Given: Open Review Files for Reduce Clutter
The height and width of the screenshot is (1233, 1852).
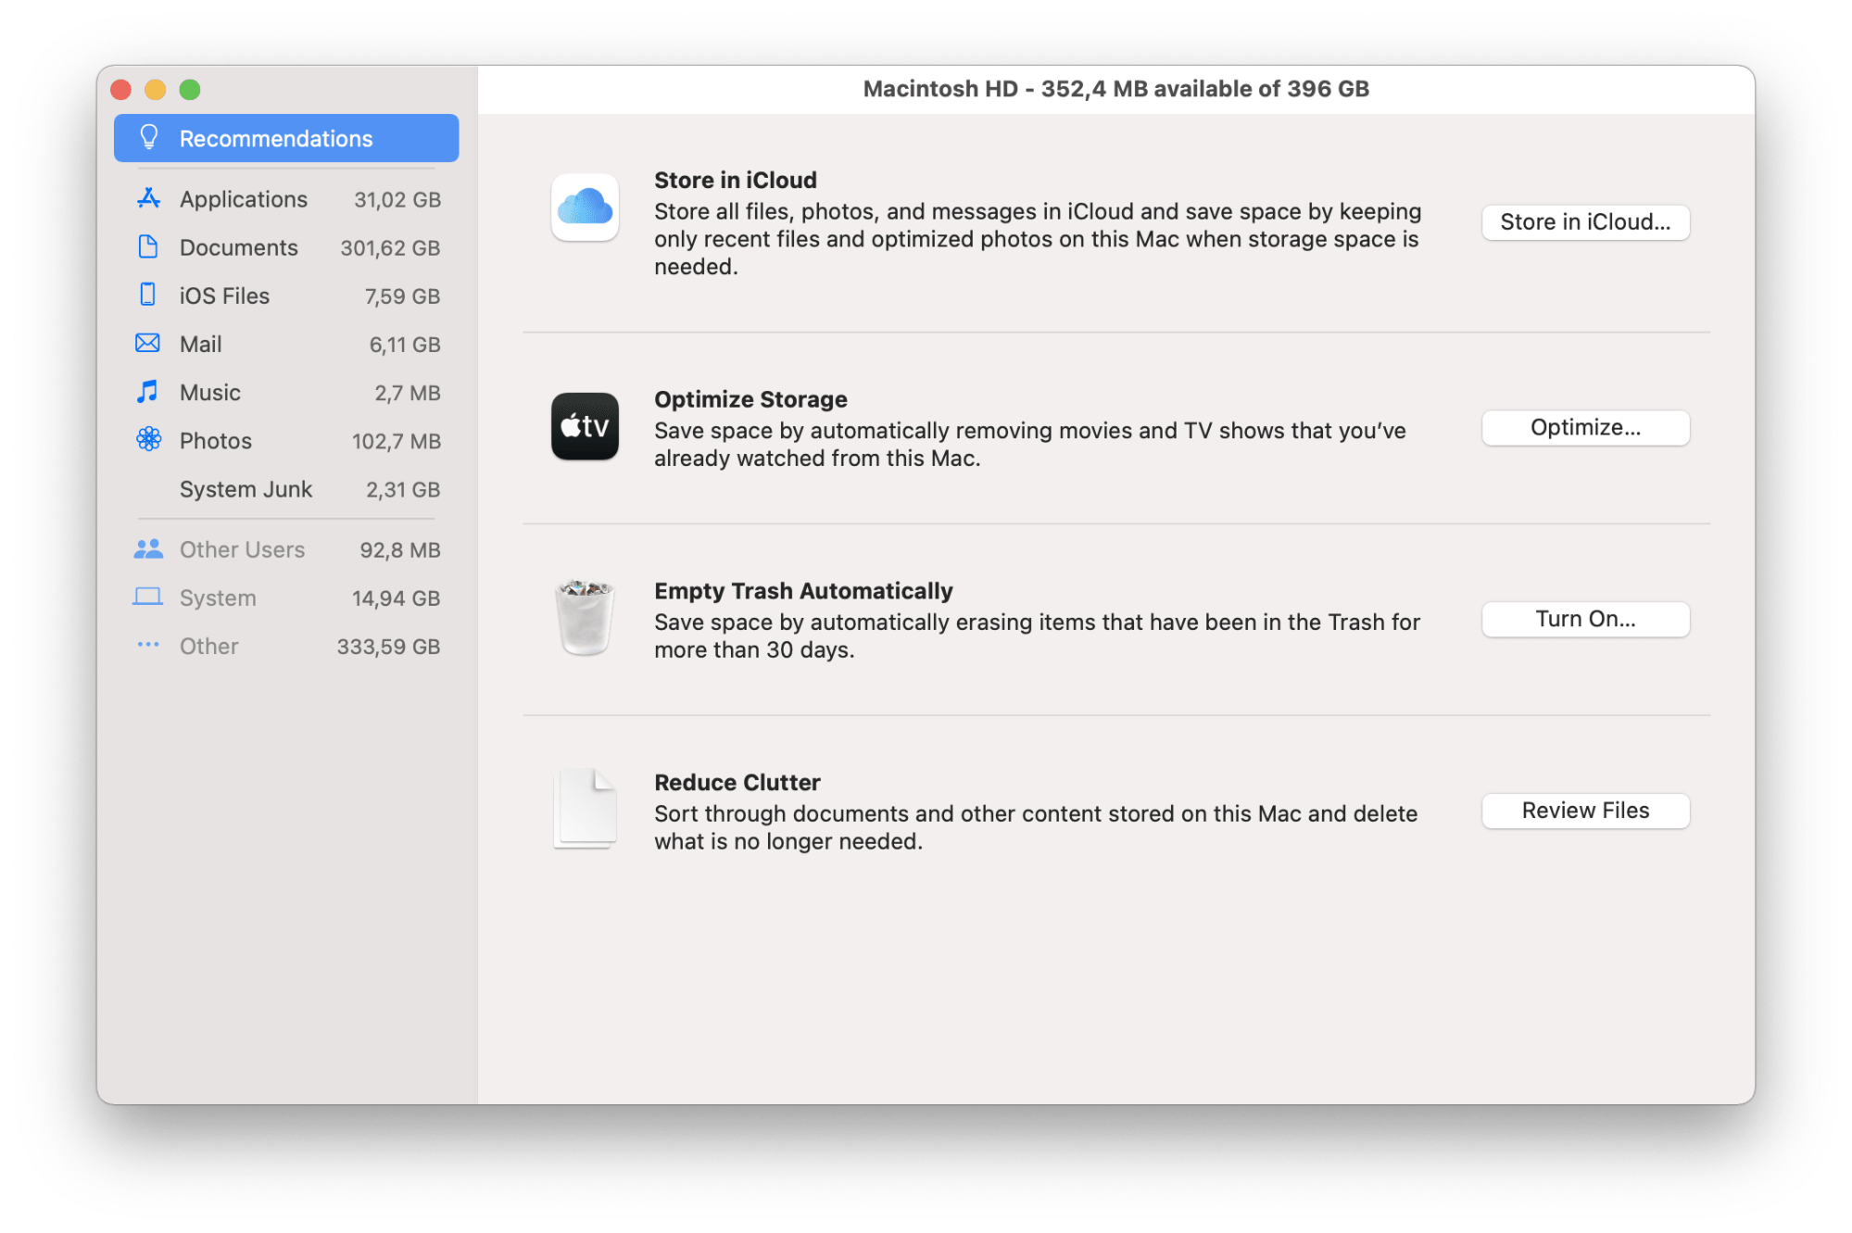Looking at the screenshot, I should (x=1585, y=809).
